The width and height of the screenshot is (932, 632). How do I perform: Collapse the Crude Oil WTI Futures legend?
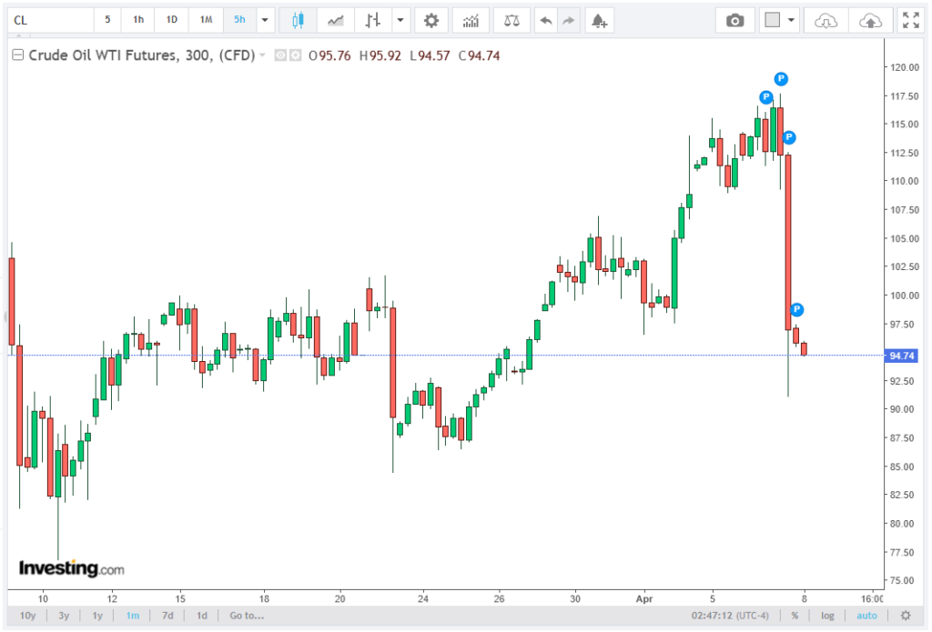[16, 55]
